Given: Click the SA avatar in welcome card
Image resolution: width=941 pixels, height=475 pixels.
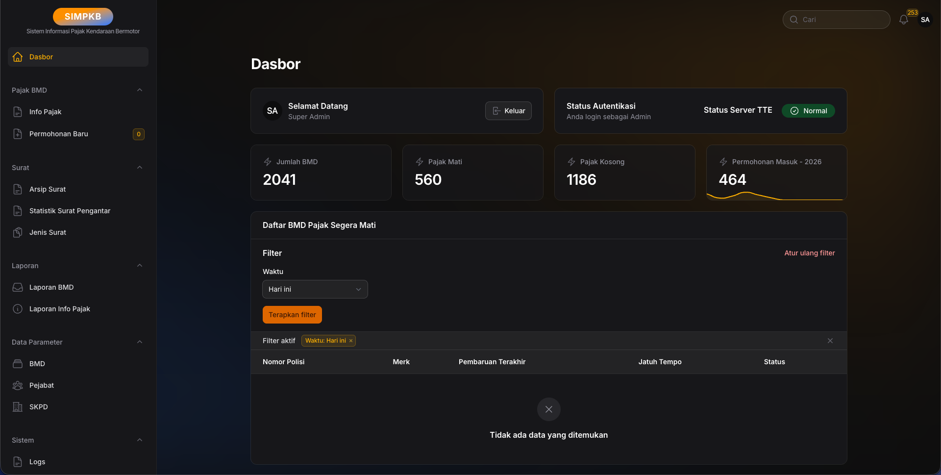Looking at the screenshot, I should click(272, 111).
